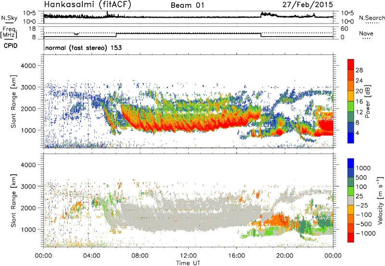385x266 pixels.
Task: Click the "Power [dB]" colorbar title
Action: (x=367, y=101)
